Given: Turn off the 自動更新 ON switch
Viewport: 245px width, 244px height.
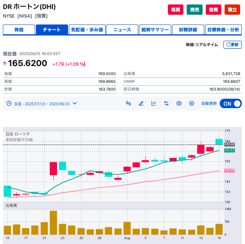Looking at the screenshot, I should [230, 104].
